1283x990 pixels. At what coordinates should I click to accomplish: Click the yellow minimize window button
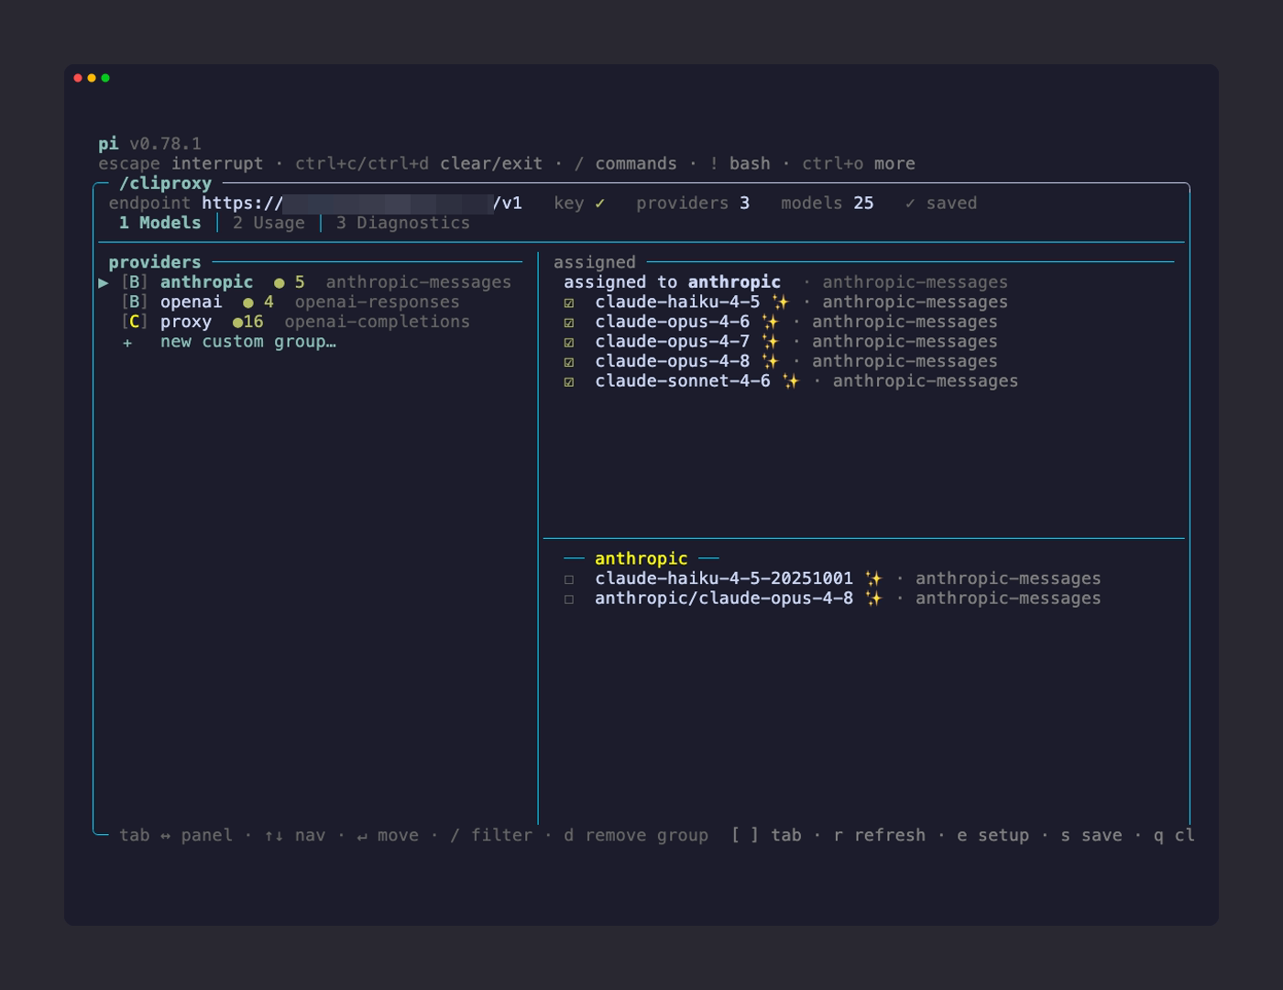click(x=92, y=78)
